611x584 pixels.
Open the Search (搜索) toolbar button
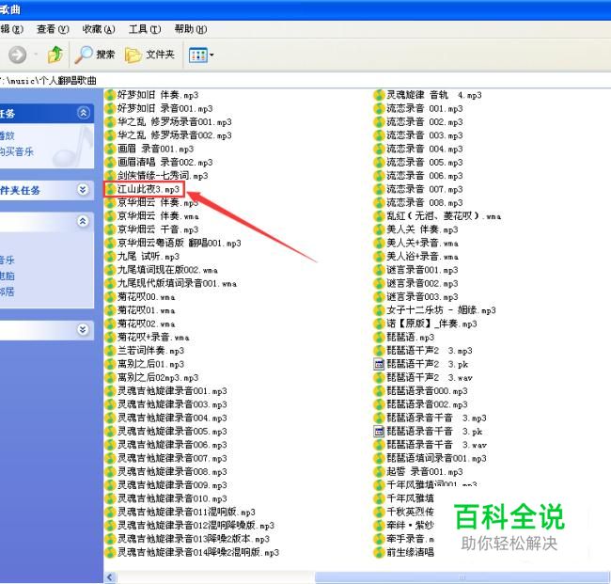pyautogui.click(x=95, y=55)
